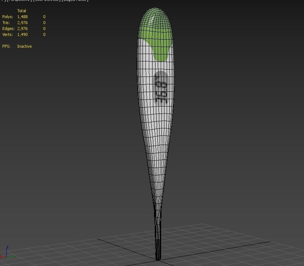Click the 2,976 value in the Tris row
The height and width of the screenshot is (266, 304).
(22, 23)
